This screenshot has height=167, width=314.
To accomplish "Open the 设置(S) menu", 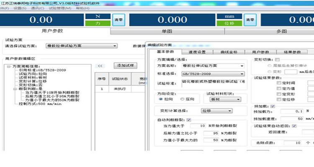I will (19, 8).
